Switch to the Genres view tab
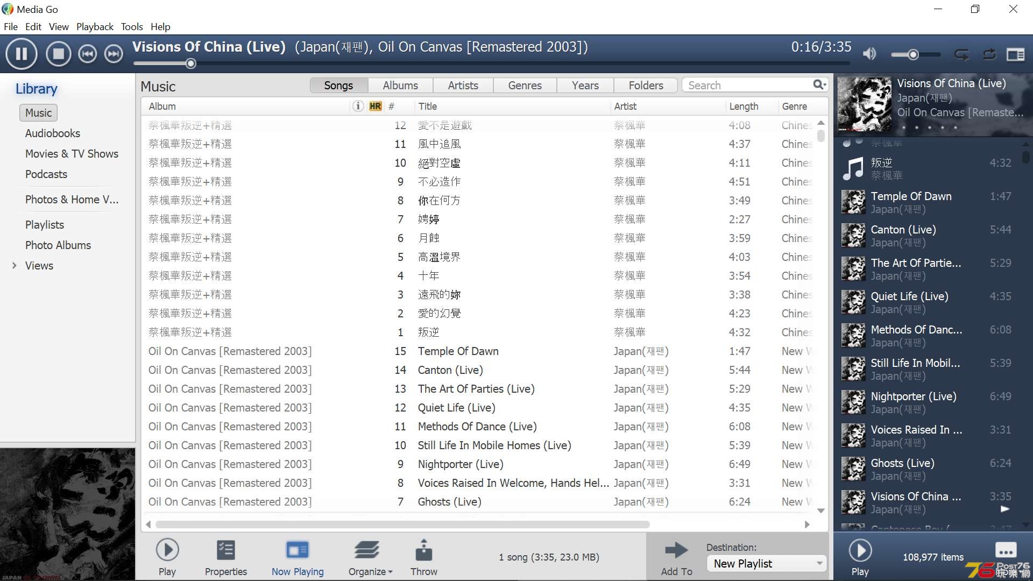The height and width of the screenshot is (581, 1033). (525, 86)
